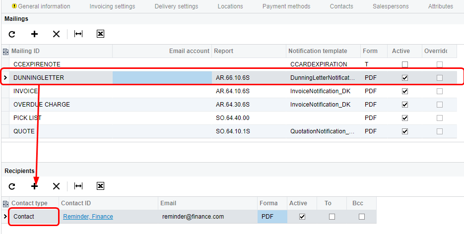Select the Email account cell for DUNNINGLETTER
Image resolution: width=464 pixels, height=234 pixels.
pyautogui.click(x=162, y=78)
